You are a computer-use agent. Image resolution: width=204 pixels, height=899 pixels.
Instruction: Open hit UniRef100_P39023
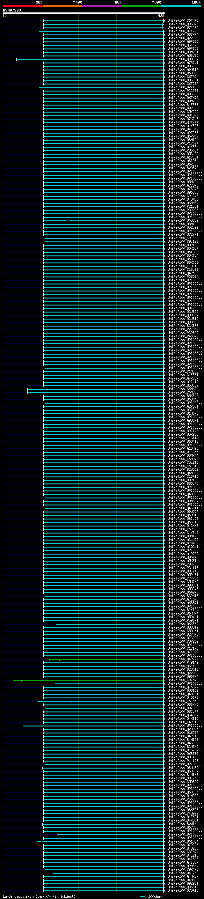(x=183, y=210)
